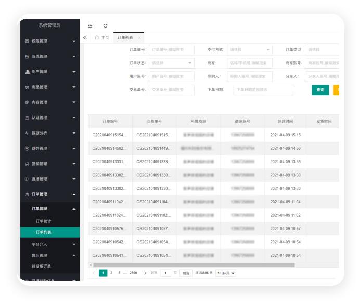Click the sidebar collapse menu icon
Viewport: 359px width, 305px height.
pyautogui.click(x=90, y=25)
